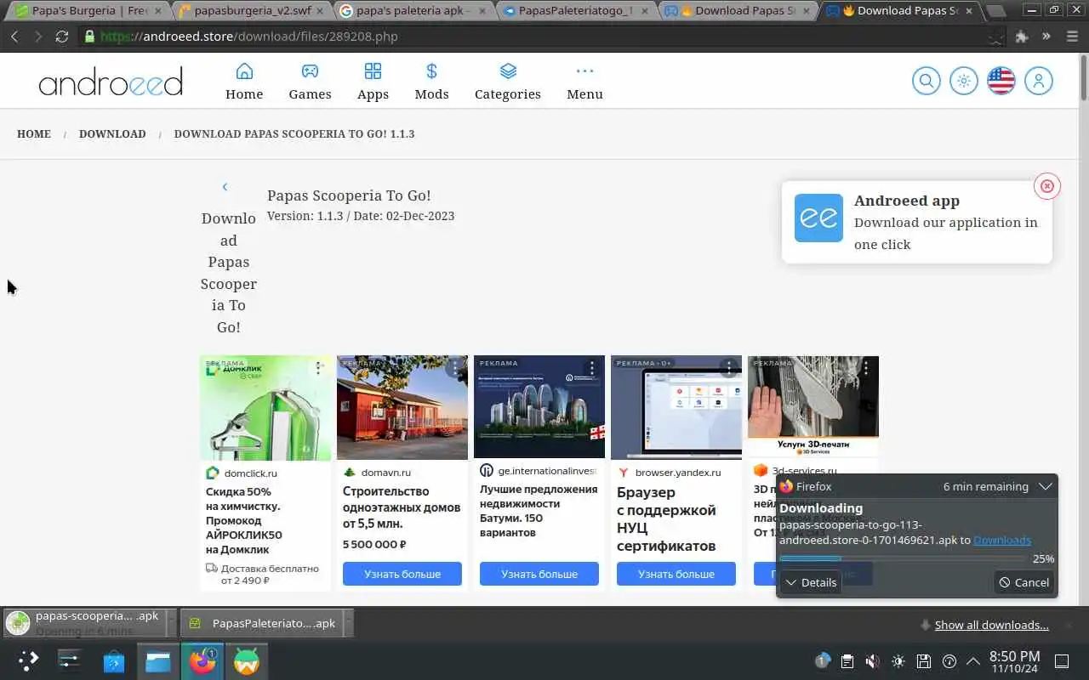The height and width of the screenshot is (680, 1089).
Task: Show all downloads link
Action: (x=991, y=625)
